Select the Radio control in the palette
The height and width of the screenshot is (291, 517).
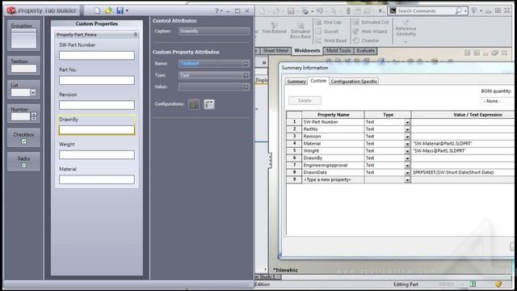click(23, 162)
